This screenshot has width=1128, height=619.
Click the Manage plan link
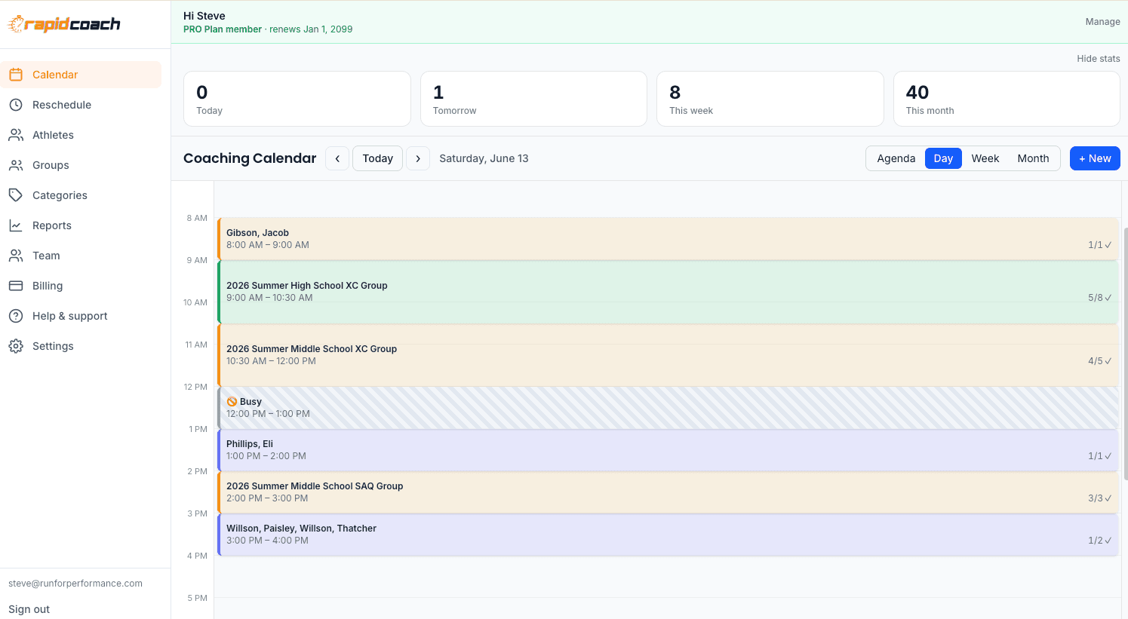(x=1102, y=22)
